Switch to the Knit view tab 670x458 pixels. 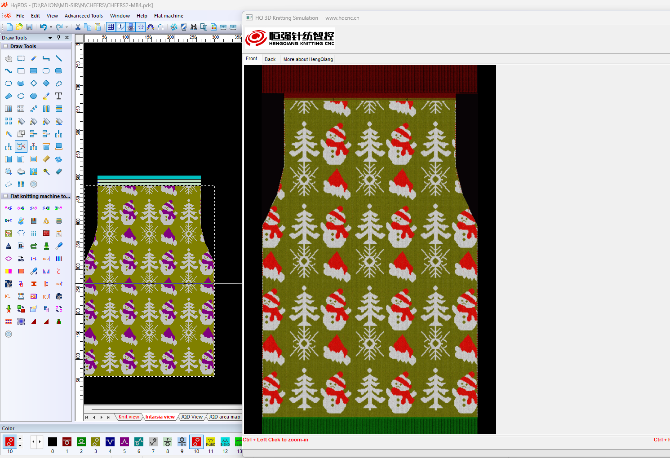point(129,417)
